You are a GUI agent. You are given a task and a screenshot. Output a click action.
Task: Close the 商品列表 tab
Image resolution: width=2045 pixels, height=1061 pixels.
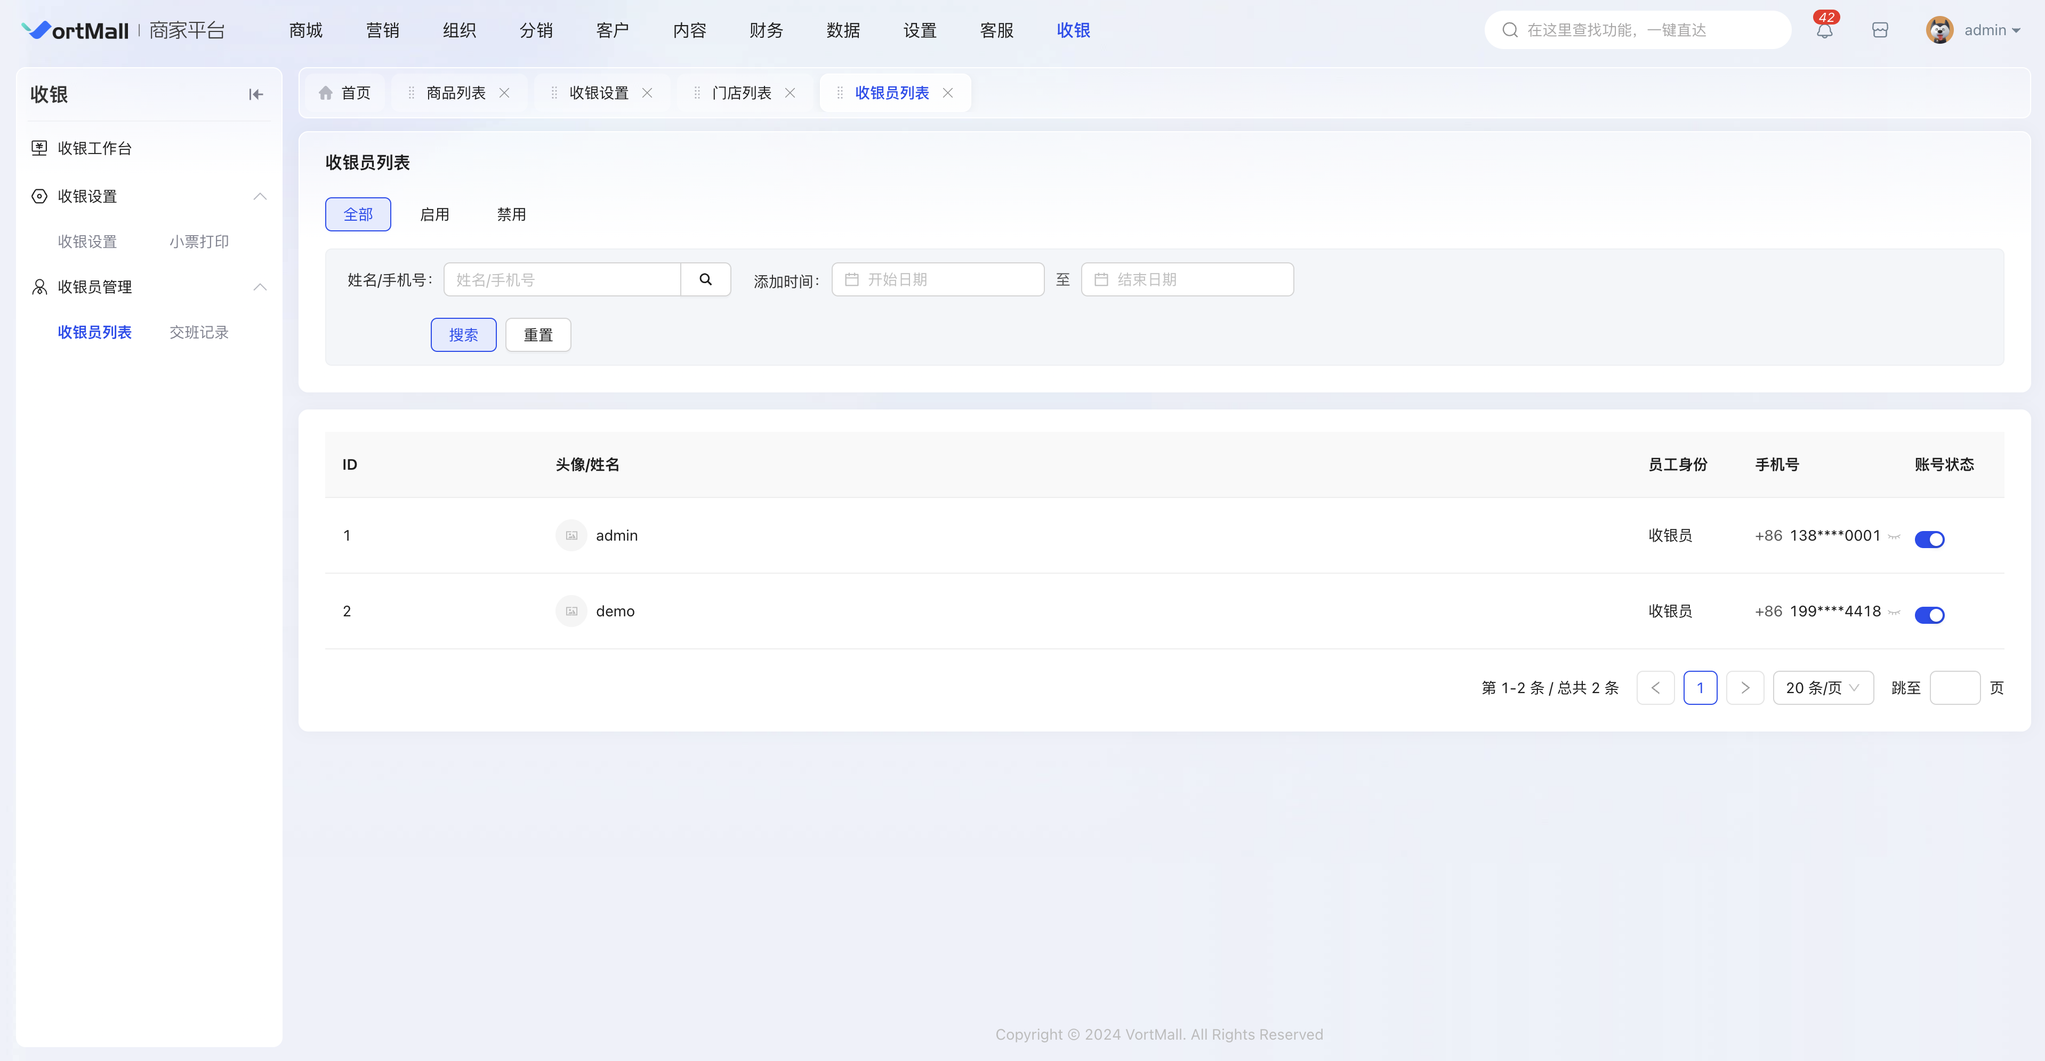(504, 93)
